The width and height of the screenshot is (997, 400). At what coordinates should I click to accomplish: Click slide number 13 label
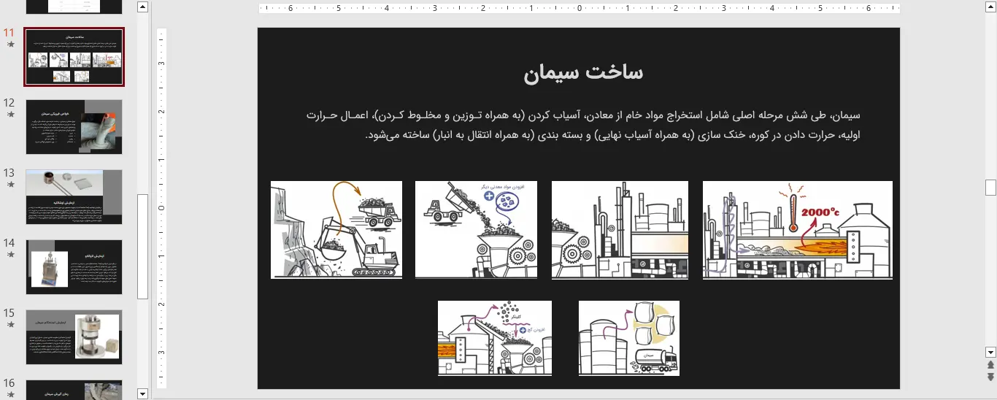click(x=9, y=173)
